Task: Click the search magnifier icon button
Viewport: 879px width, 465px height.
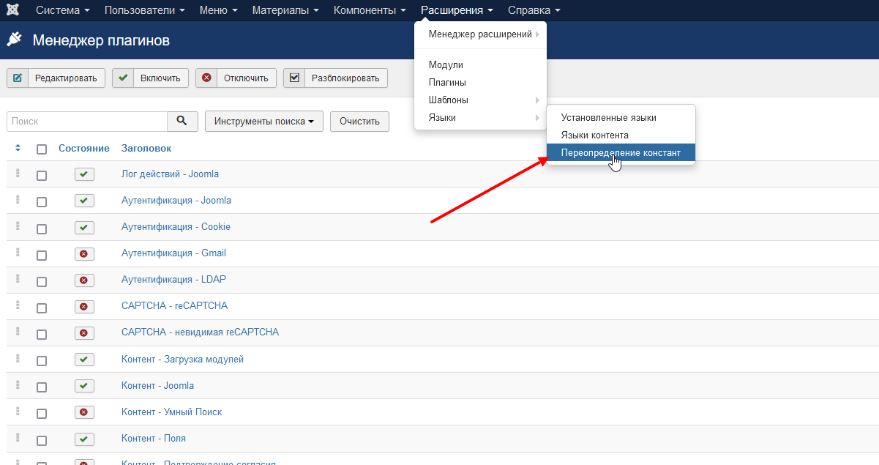Action: click(x=182, y=121)
